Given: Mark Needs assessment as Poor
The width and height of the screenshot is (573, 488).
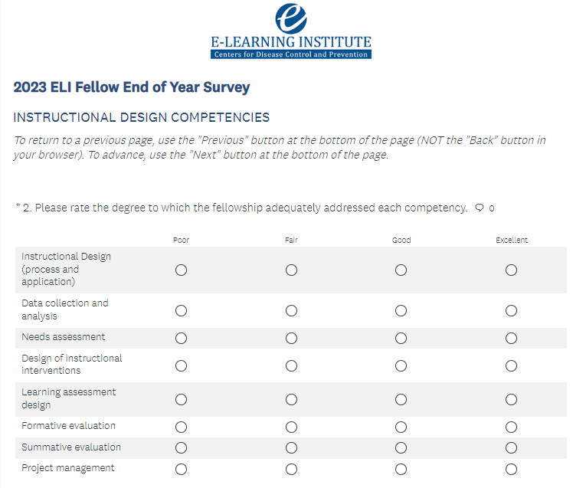Looking at the screenshot, I should 182,338.
